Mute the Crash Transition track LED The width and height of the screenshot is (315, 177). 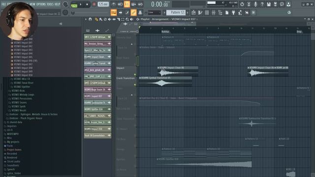(135, 85)
